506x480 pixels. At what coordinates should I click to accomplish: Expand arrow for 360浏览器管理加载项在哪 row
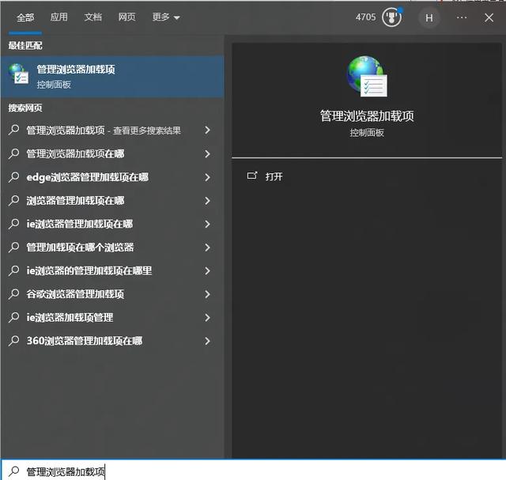tap(207, 341)
